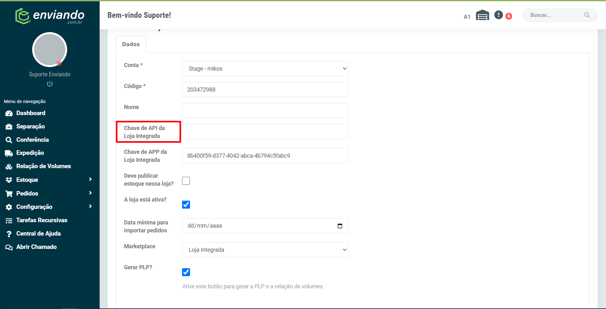
Task: Open Tarefas Recursivas menu item
Action: coord(42,220)
